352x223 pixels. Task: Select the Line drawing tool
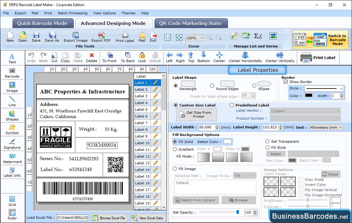tap(12, 101)
